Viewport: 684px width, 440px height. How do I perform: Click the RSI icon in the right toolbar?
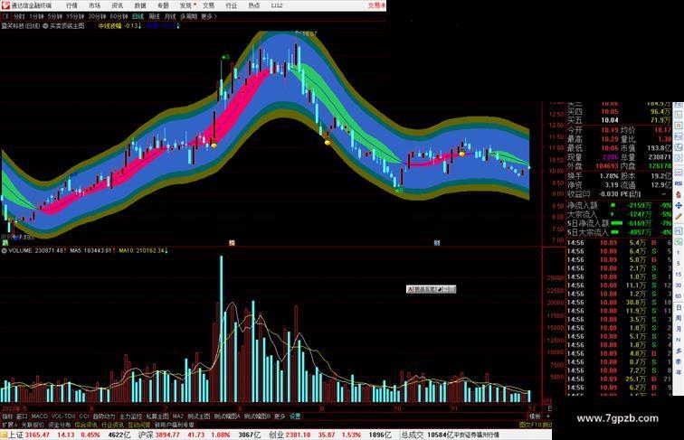(679, 183)
